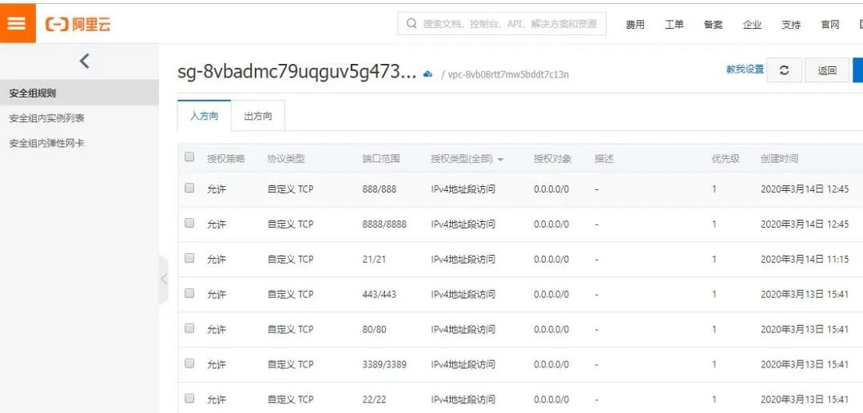Check the 22/22 rule checkbox
The image size is (863, 413).
[x=189, y=398]
